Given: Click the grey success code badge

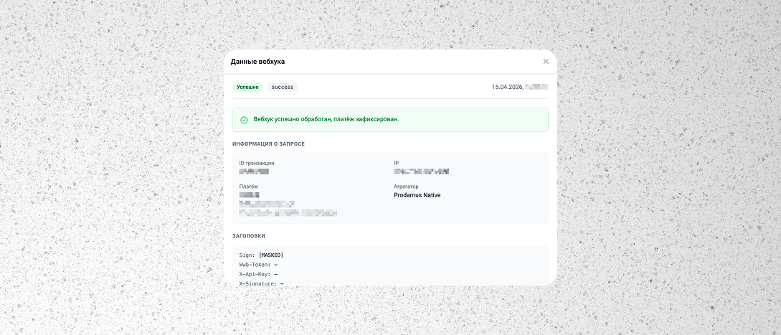Looking at the screenshot, I should point(283,87).
